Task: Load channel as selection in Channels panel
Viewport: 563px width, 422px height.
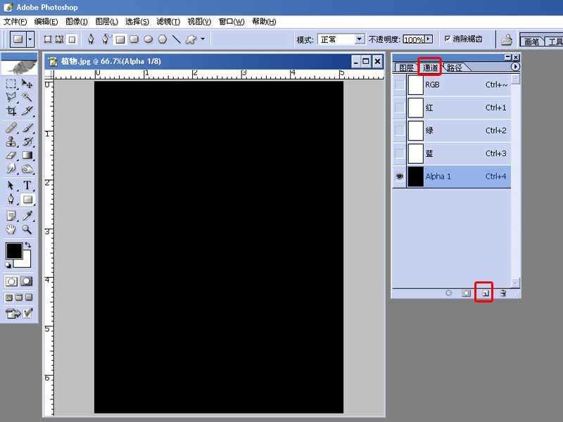Action: [448, 293]
